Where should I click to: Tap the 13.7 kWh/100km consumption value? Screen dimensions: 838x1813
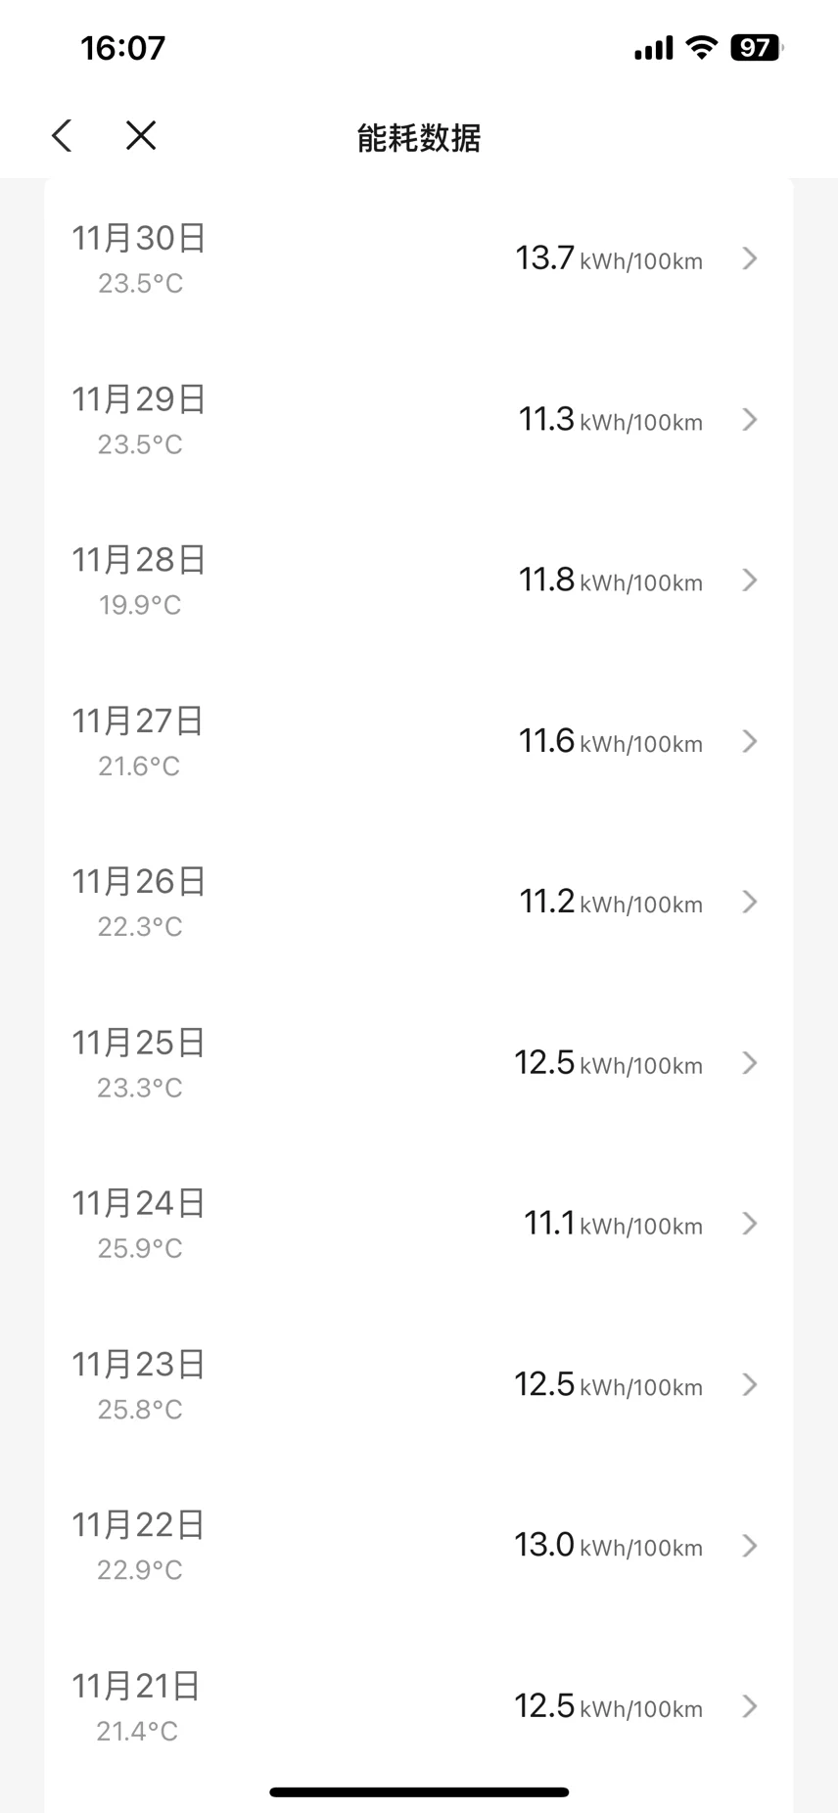pyautogui.click(x=608, y=258)
